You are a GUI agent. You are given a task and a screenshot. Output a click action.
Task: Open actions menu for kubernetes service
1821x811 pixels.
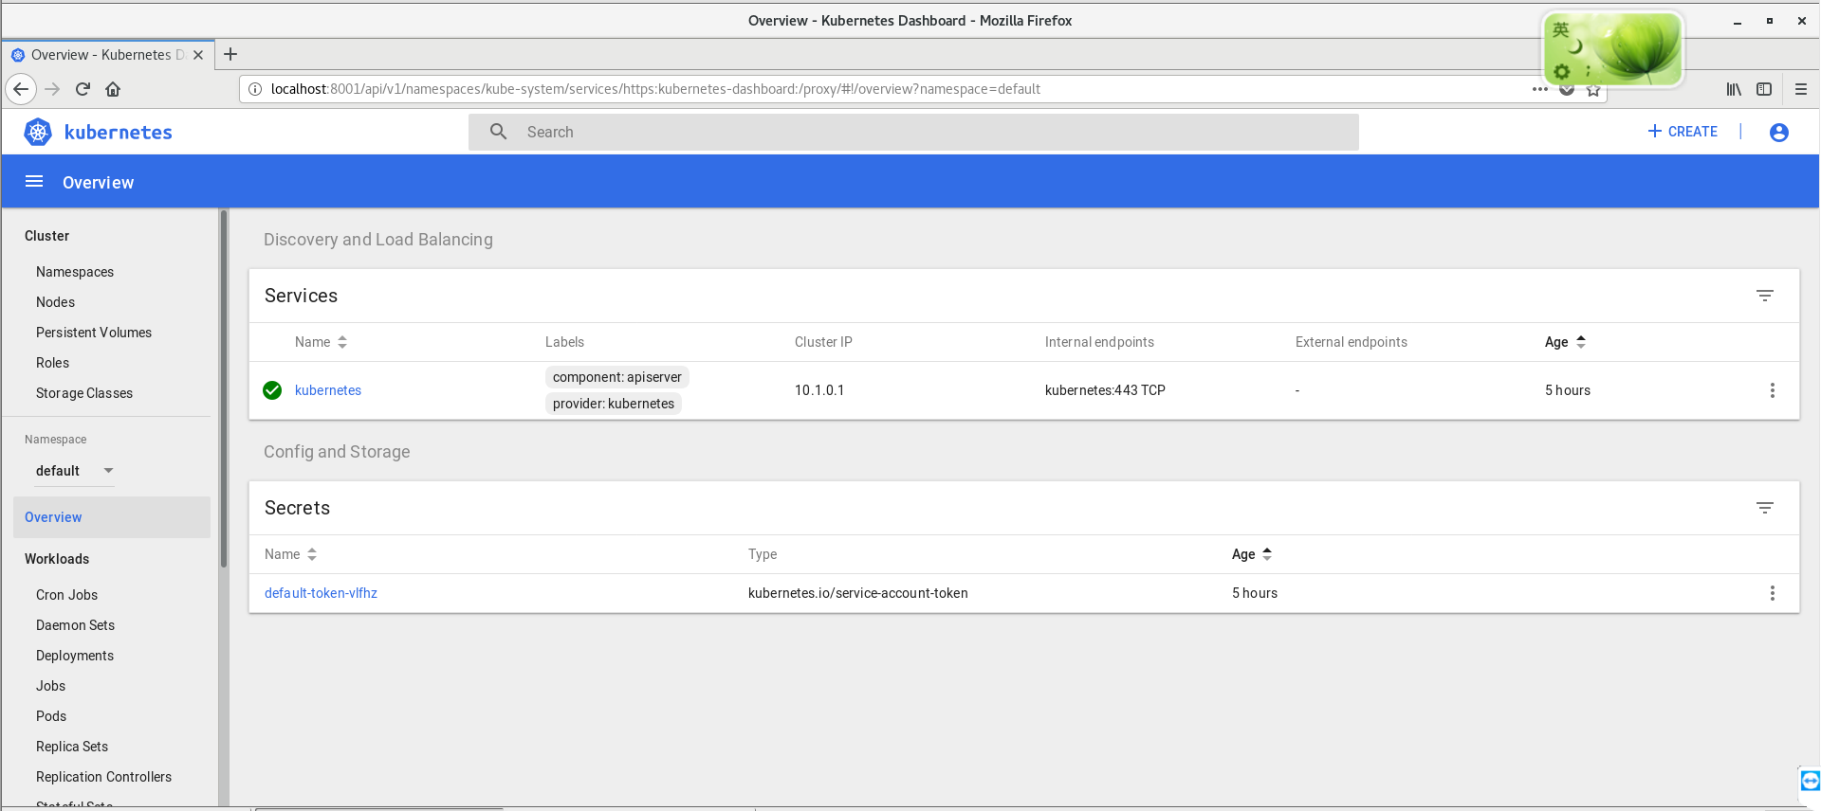point(1773,390)
